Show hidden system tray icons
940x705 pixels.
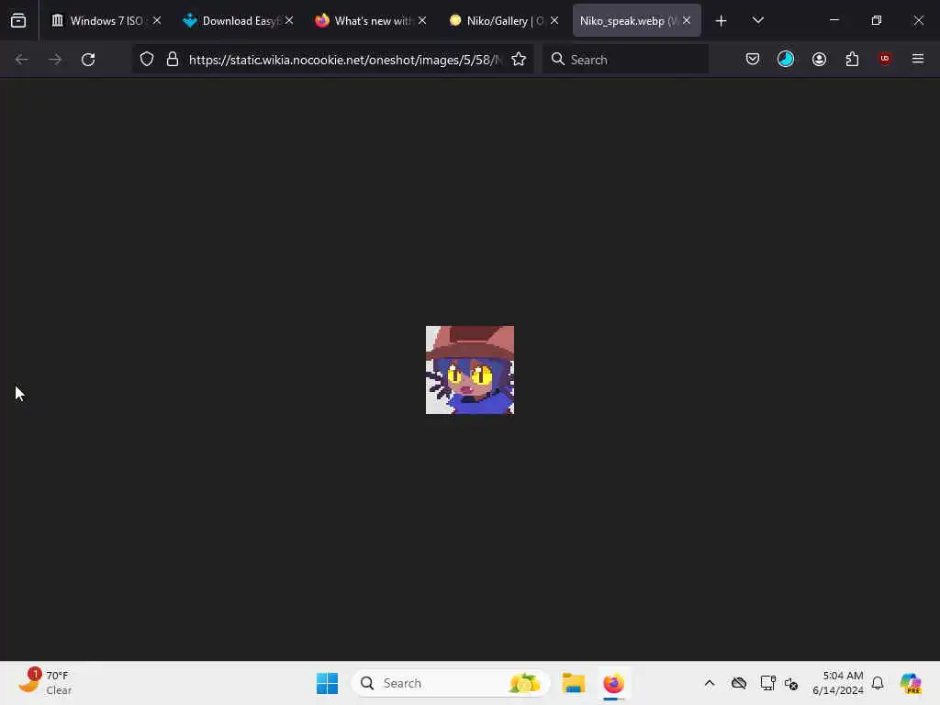tap(710, 683)
